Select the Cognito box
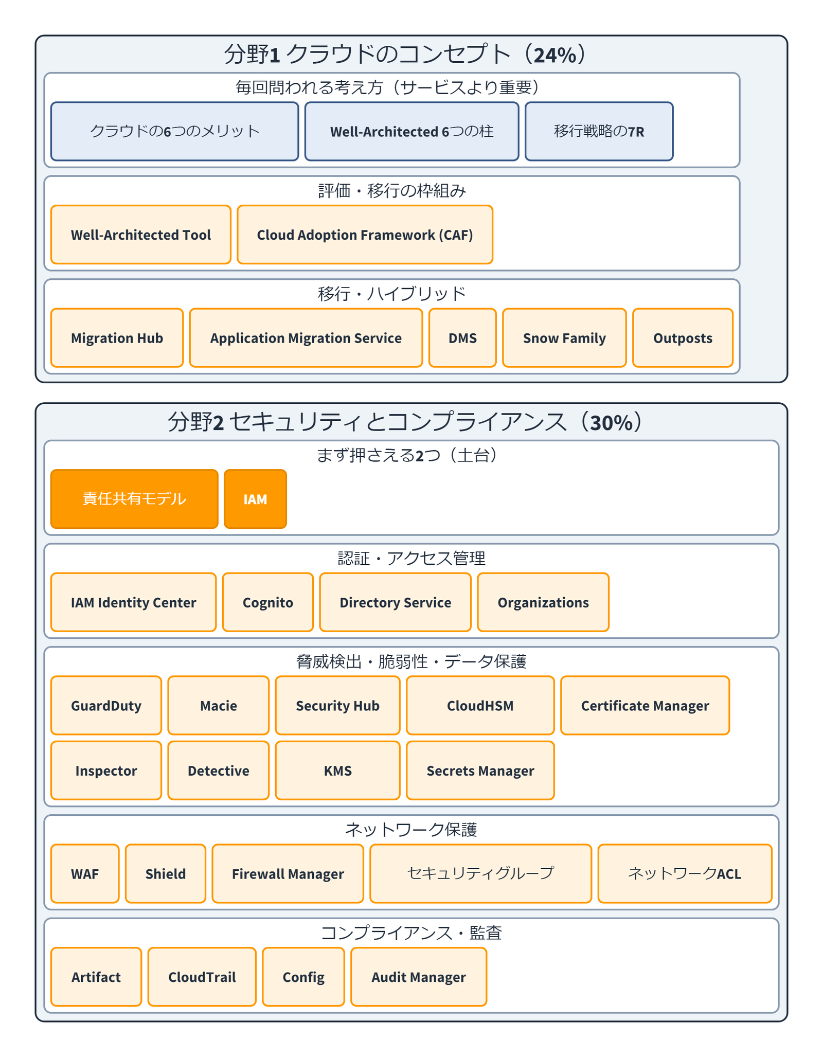The width and height of the screenshot is (823, 1057). (268, 602)
